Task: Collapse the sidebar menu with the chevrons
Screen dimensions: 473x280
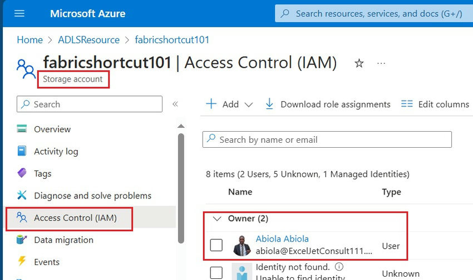Action: pos(175,104)
